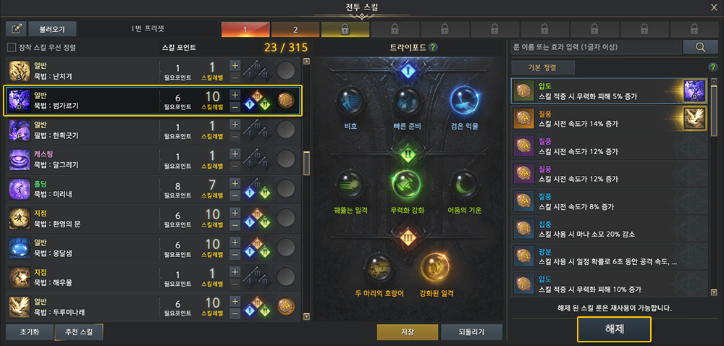The width and height of the screenshot is (724, 346).
Task: Switch to preset tab 1
Action: [245, 30]
